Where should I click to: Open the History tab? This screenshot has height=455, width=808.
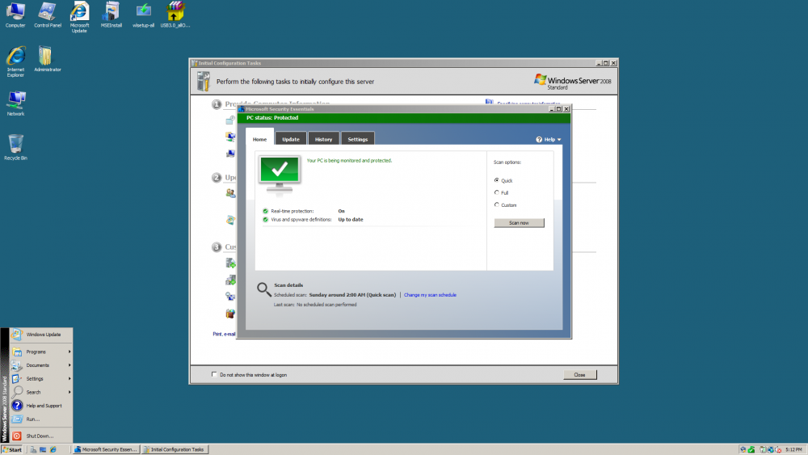tap(324, 139)
